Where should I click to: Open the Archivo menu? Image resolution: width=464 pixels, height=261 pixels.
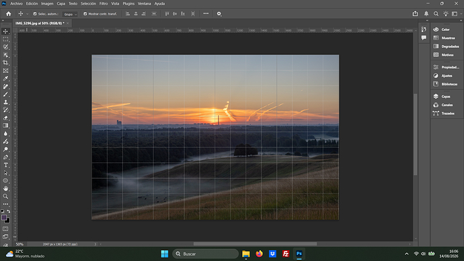click(x=16, y=3)
